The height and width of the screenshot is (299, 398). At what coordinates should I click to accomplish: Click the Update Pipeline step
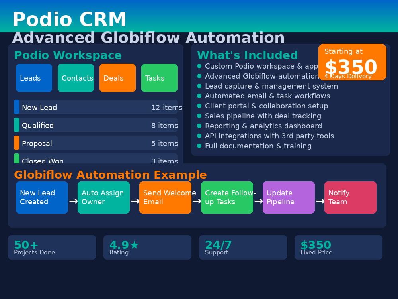click(x=289, y=198)
